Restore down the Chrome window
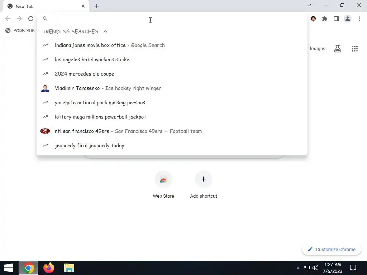 point(342,5)
